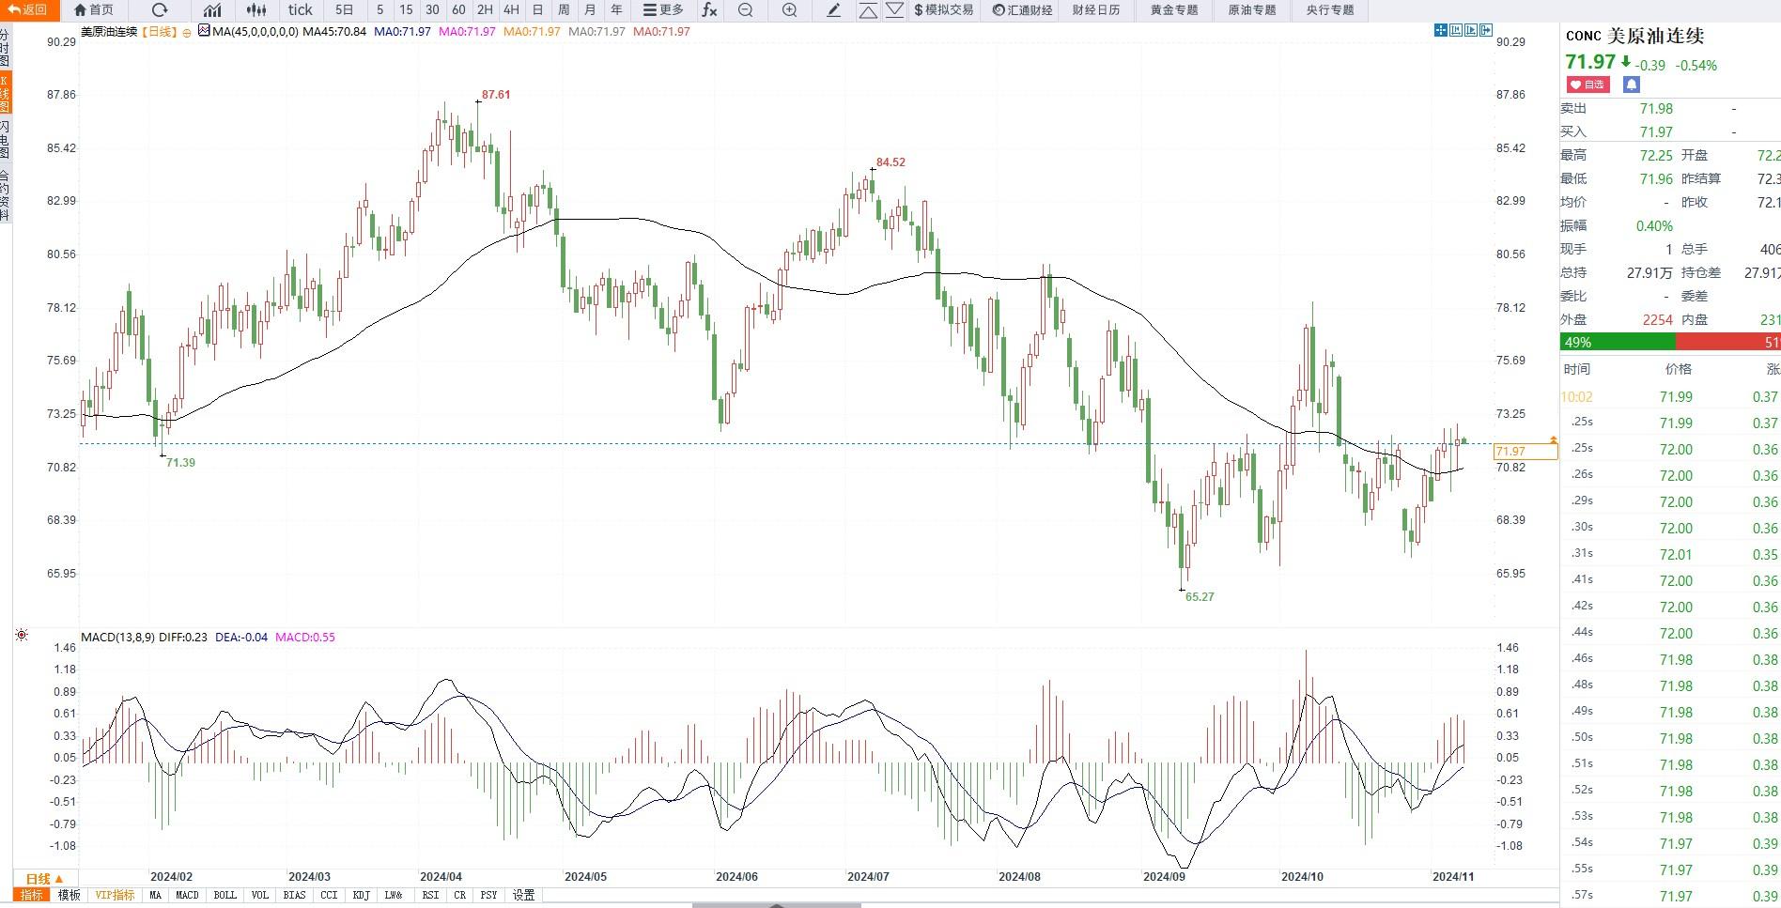Click the line chart type icon
Screen dimensions: 1781x908
[x=212, y=9]
